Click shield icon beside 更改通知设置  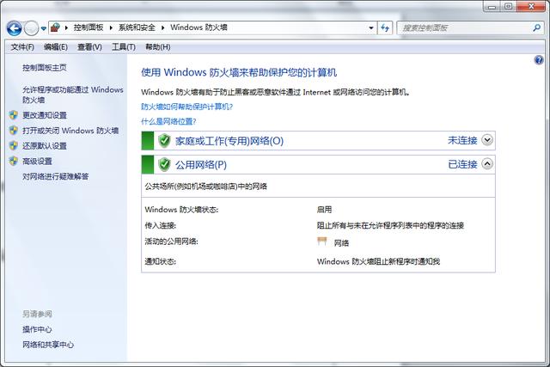tap(14, 115)
